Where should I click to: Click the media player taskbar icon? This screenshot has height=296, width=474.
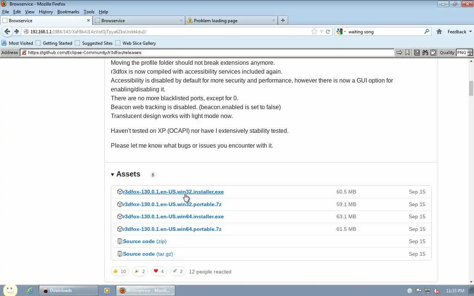pos(107,290)
